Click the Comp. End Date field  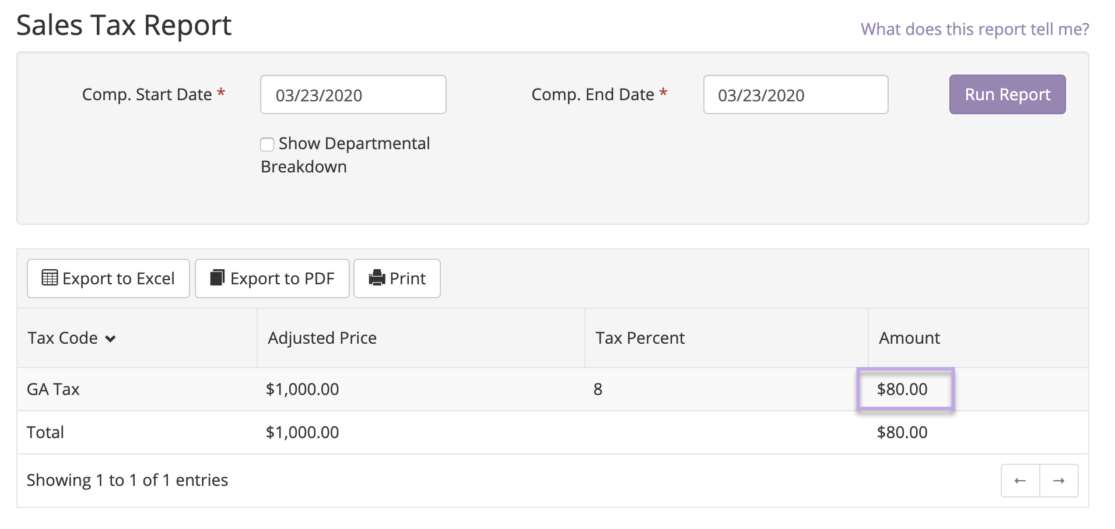pyautogui.click(x=795, y=94)
